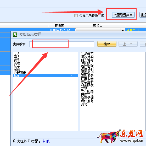The image size is (146, 146).
Task: Select the last 其他 subcategory item
Action: [x=84, y=104]
